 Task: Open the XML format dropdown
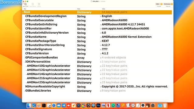pyautogui.click(x=159, y=4)
